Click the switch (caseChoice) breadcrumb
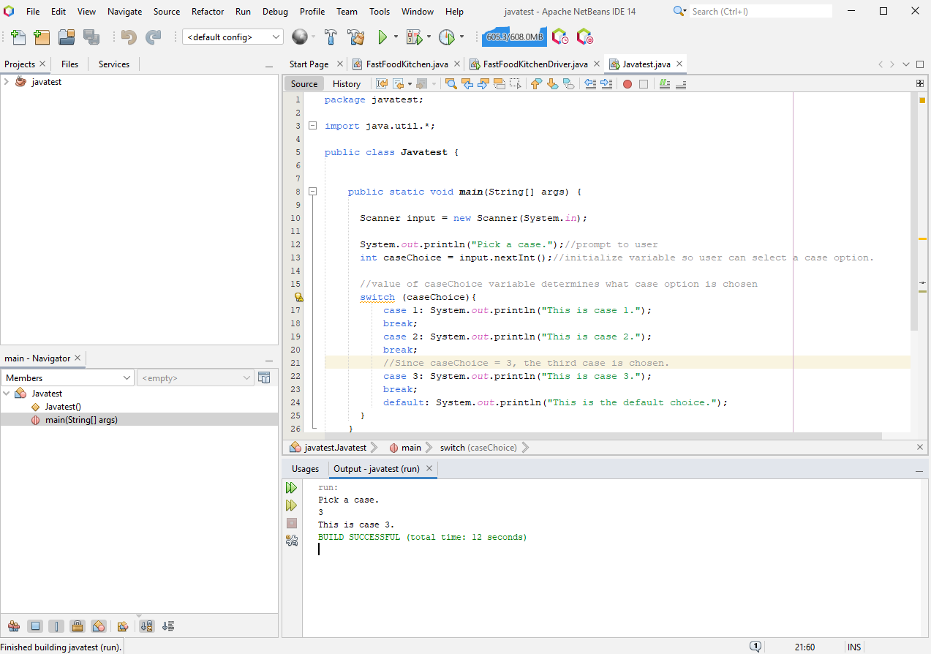Viewport: 931px width, 654px height. coord(478,448)
